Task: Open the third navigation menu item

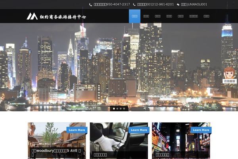Action: [x=157, y=16]
